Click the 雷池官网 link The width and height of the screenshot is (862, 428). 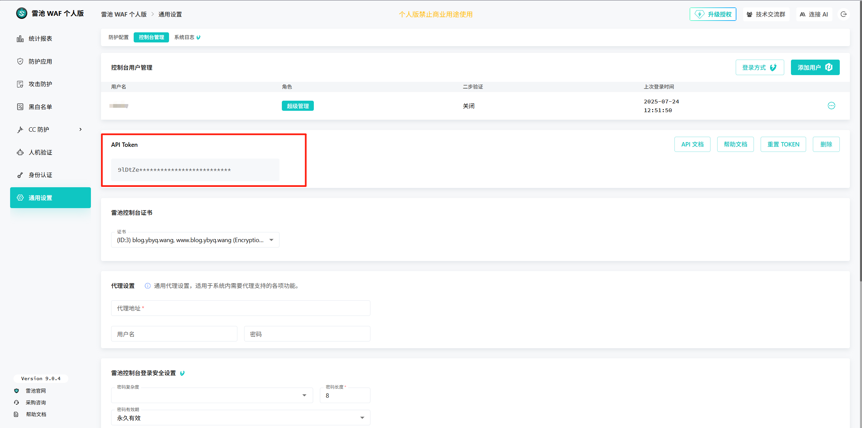tap(36, 391)
